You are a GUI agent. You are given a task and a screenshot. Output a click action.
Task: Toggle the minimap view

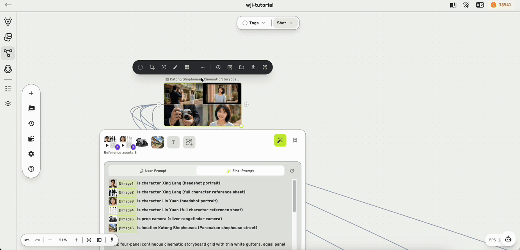click(99, 240)
